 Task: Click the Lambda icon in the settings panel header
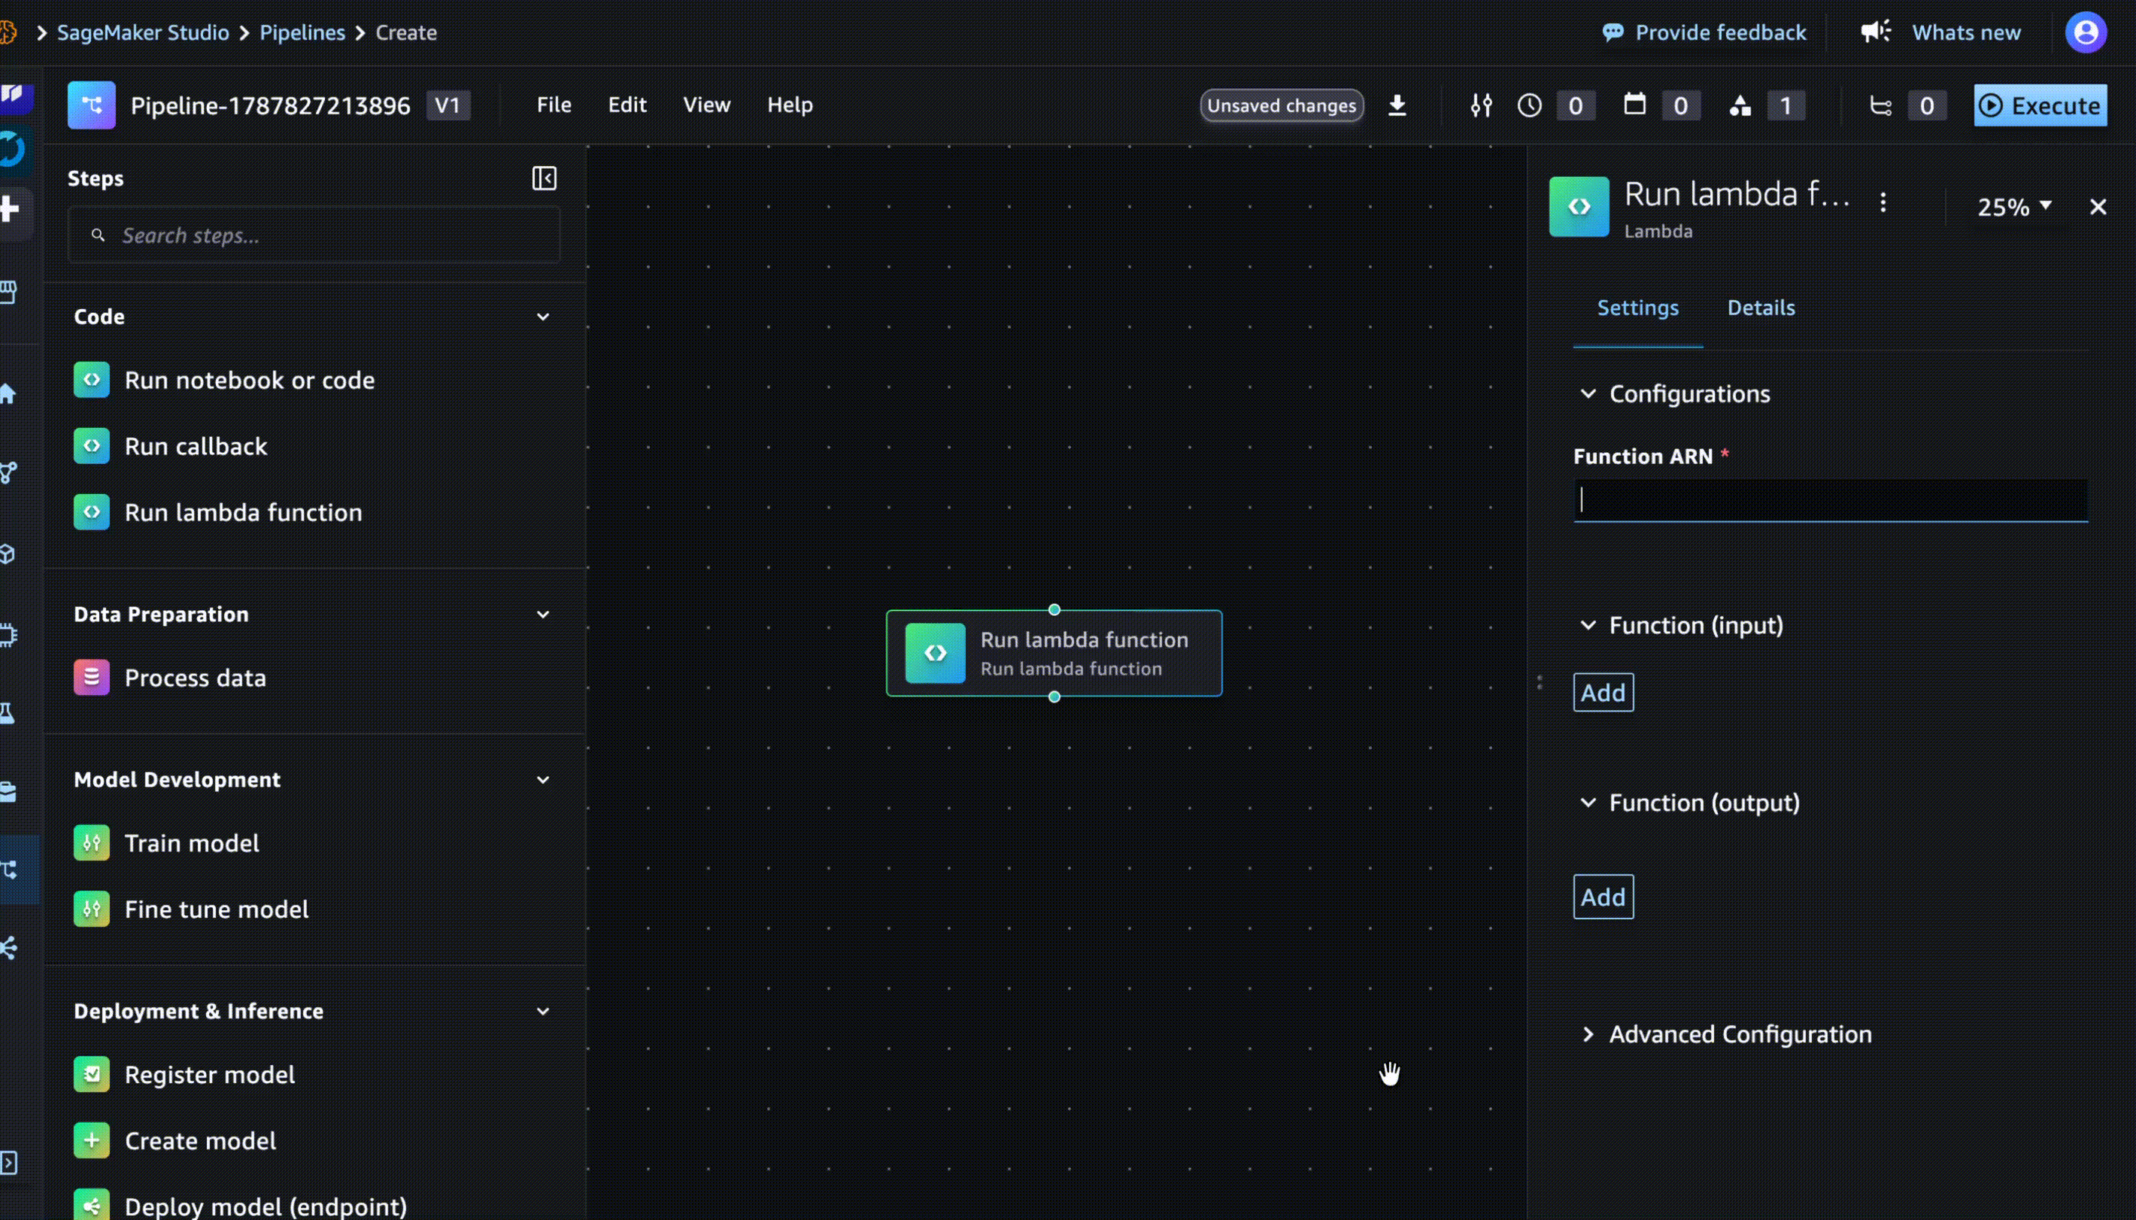point(1579,206)
